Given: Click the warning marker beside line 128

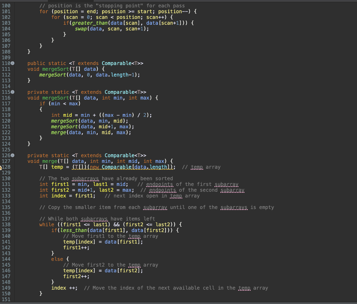Looking at the screenshot, I should tap(1, 167).
